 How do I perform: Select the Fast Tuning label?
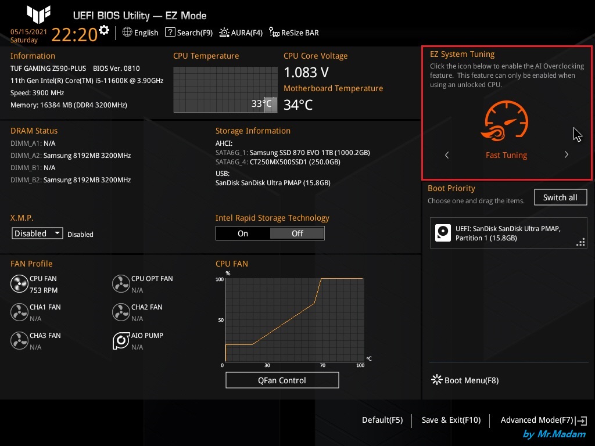coord(506,155)
